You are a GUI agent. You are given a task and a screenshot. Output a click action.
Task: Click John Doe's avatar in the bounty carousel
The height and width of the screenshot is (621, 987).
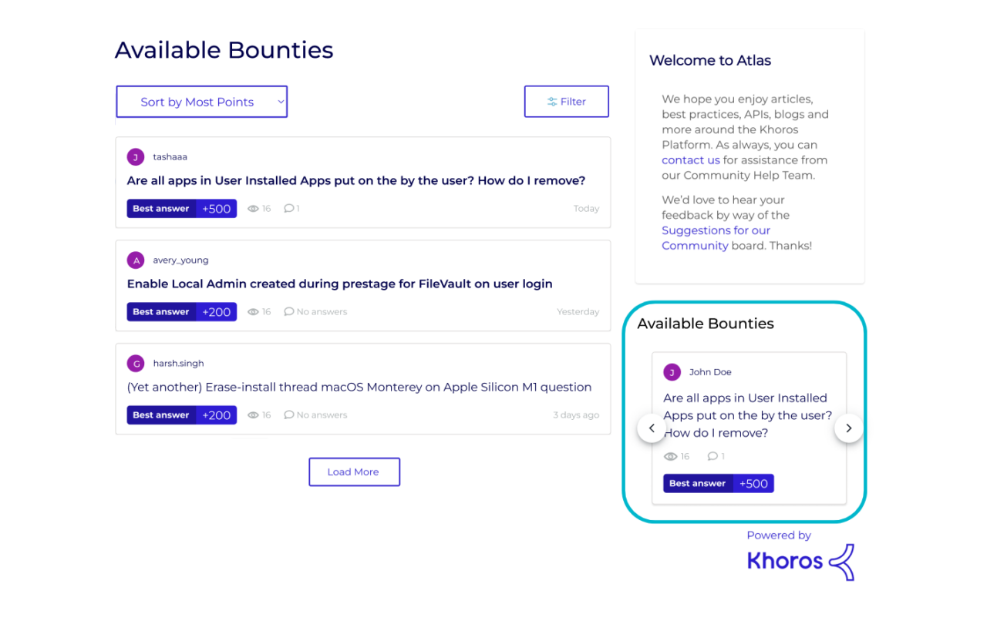click(672, 371)
